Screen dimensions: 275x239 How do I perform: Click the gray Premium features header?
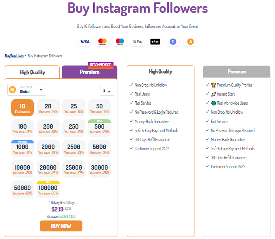point(236,72)
